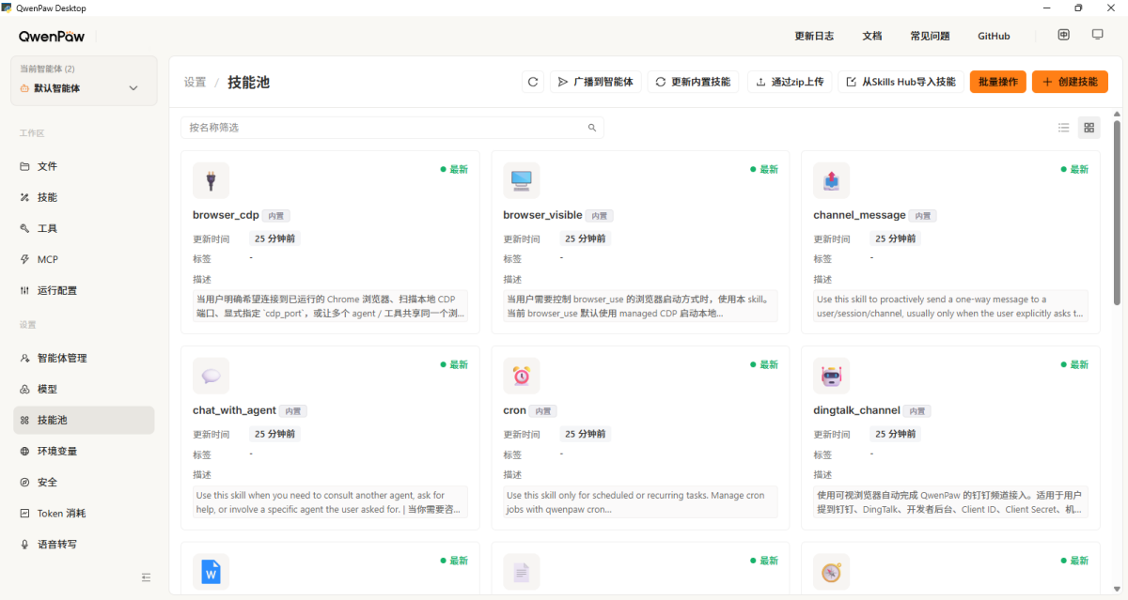Click the dingtalk_channel robot icon
The width and height of the screenshot is (1128, 600).
(831, 376)
